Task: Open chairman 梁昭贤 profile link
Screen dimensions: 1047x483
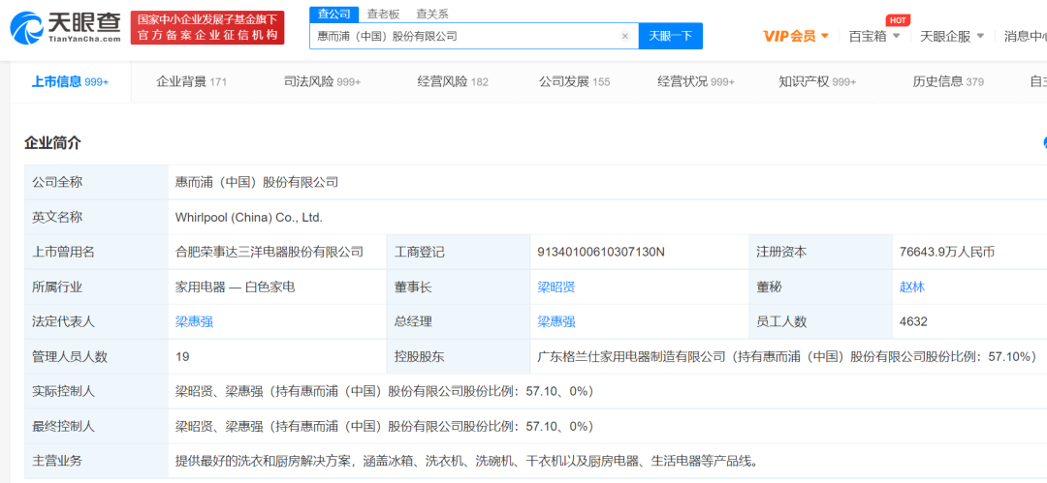Action: coord(556,287)
